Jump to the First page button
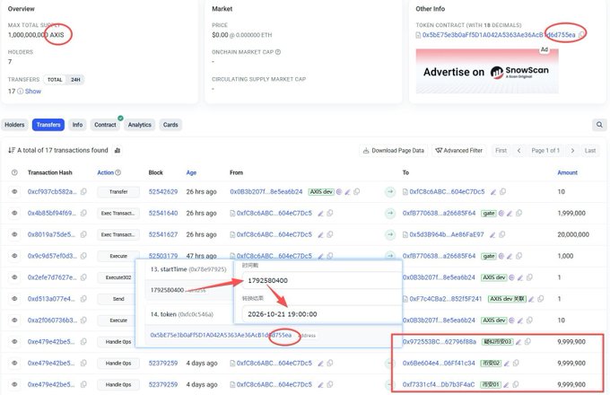 [501, 151]
